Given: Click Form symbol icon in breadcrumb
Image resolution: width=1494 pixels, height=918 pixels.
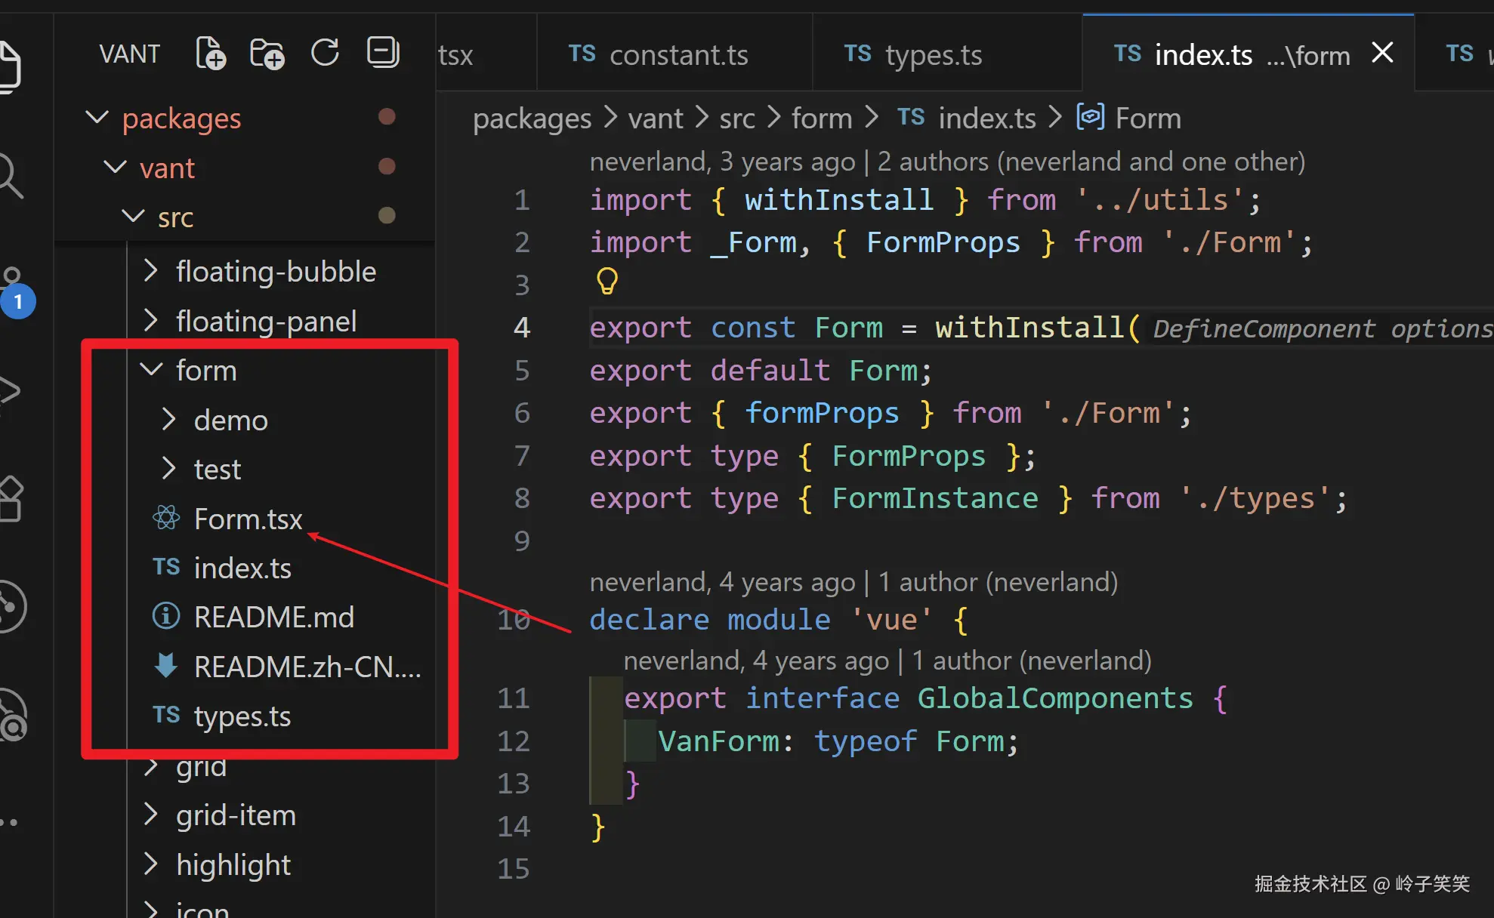Looking at the screenshot, I should coord(1090,118).
